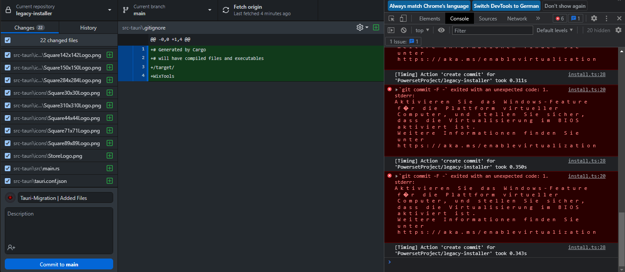
Task: Open the DevTools Network tab
Action: [517, 18]
